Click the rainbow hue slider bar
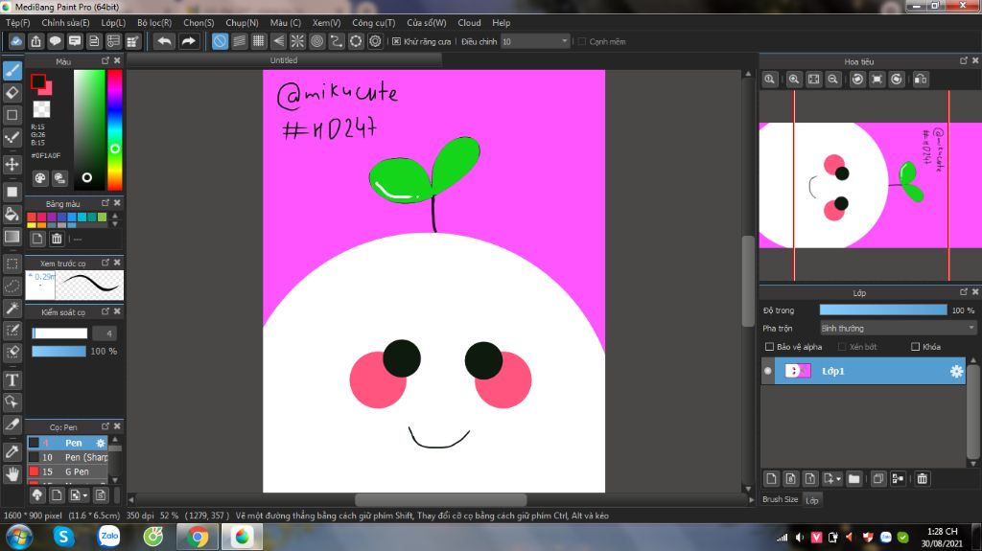 (114, 129)
